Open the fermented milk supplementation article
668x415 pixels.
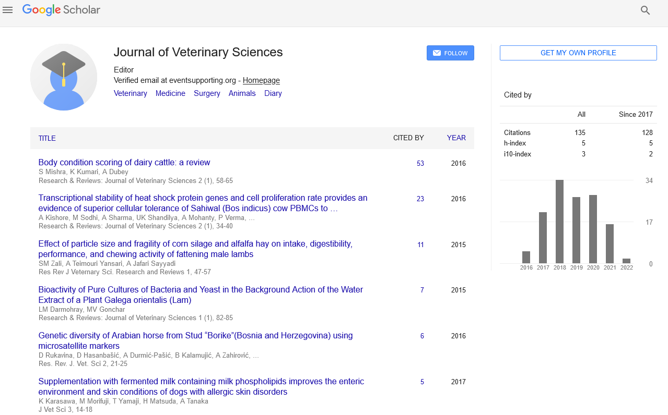click(x=201, y=382)
